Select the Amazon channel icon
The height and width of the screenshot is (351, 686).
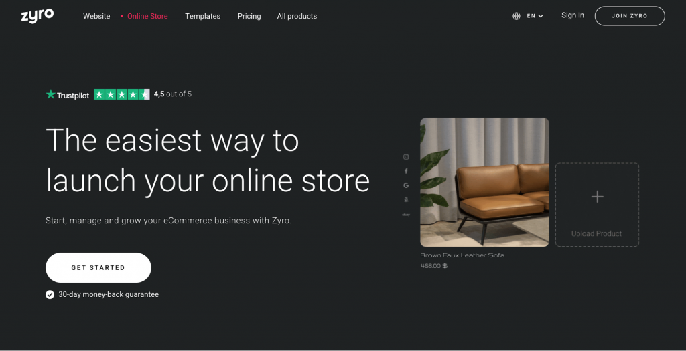tap(406, 199)
